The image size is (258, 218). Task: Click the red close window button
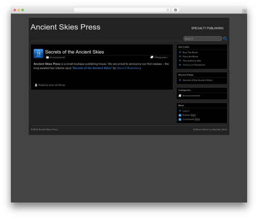[15, 10]
